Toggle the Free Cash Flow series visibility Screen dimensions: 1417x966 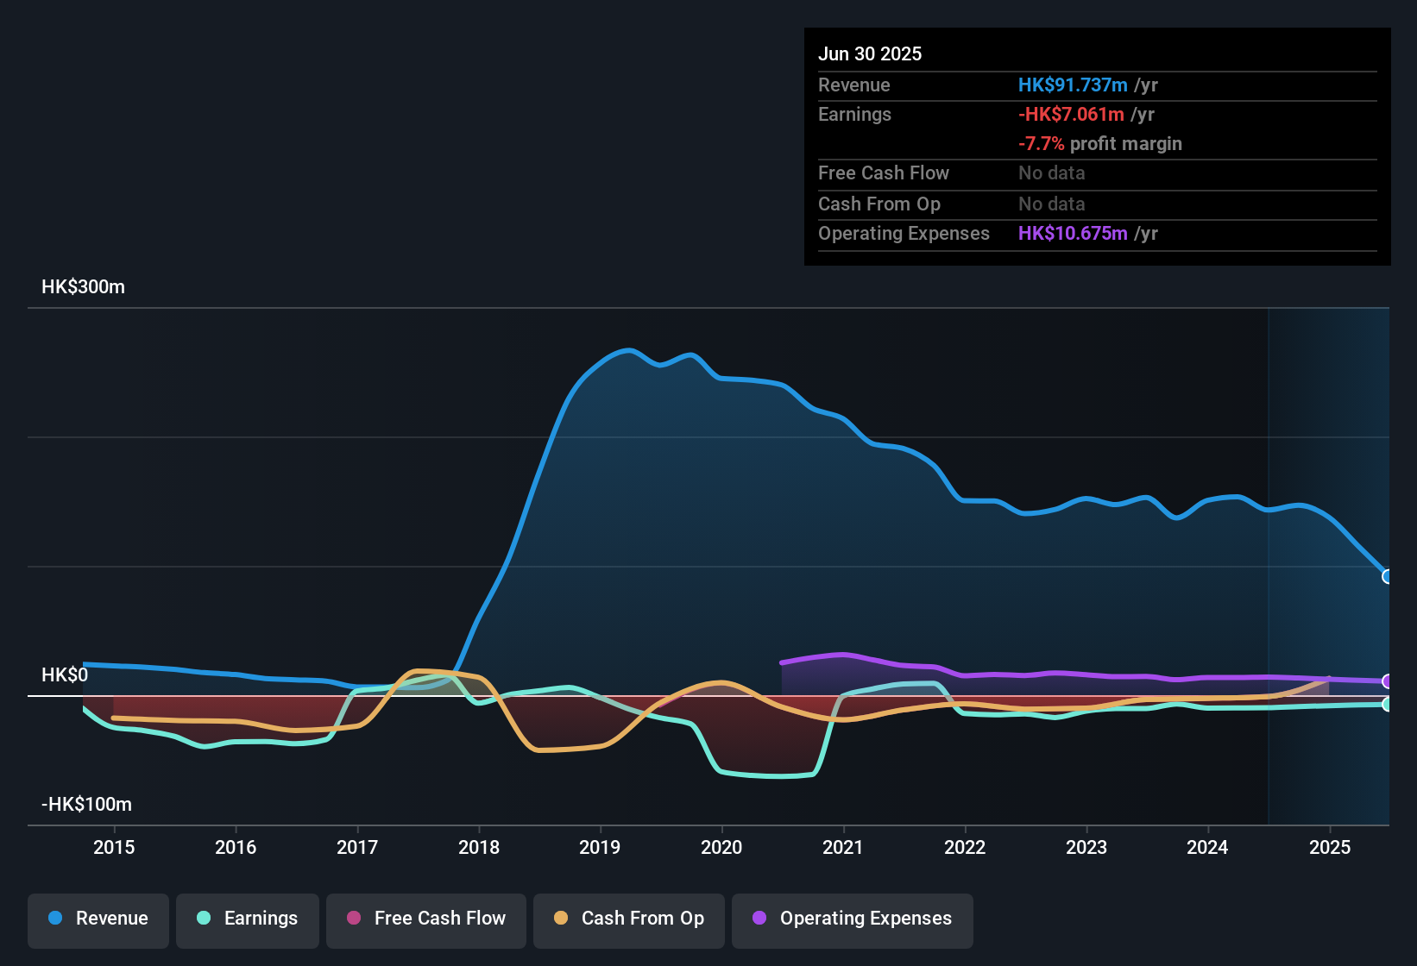coord(425,919)
